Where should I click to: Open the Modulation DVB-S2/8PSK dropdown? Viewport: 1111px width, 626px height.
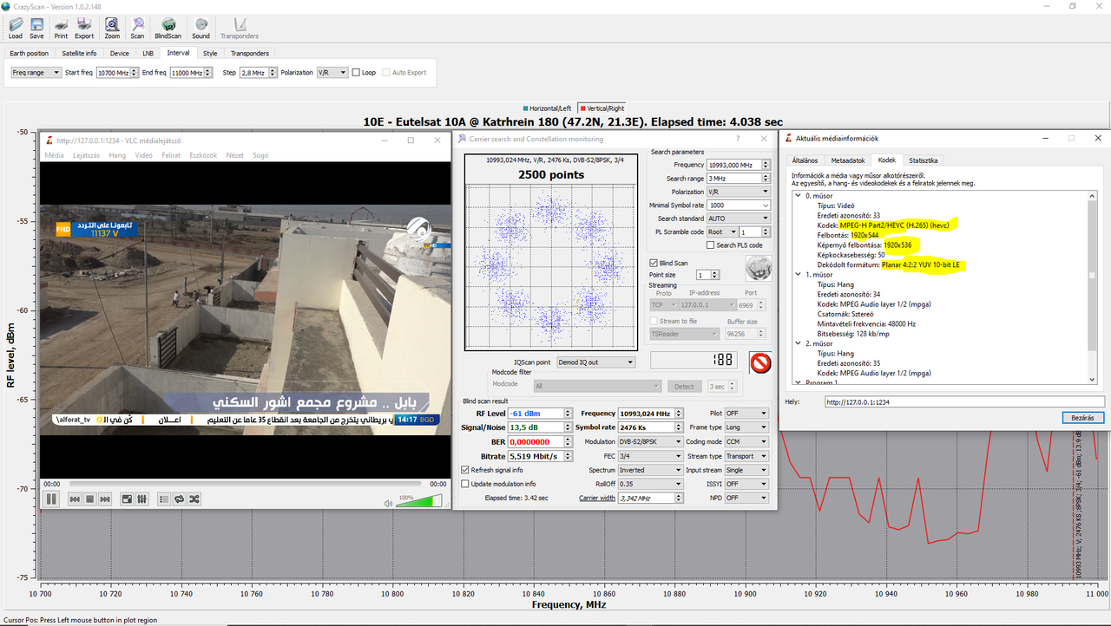coord(650,442)
